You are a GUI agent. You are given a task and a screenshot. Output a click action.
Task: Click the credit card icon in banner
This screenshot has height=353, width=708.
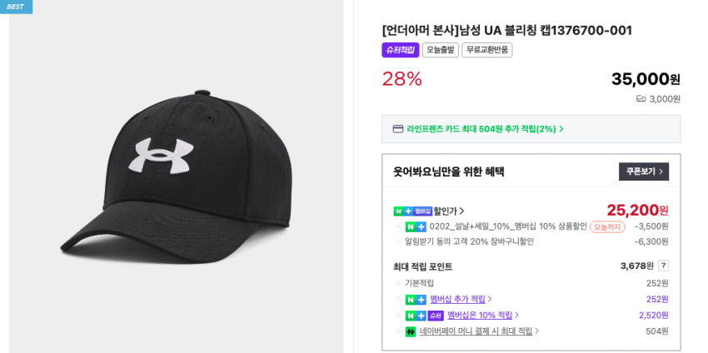click(398, 129)
